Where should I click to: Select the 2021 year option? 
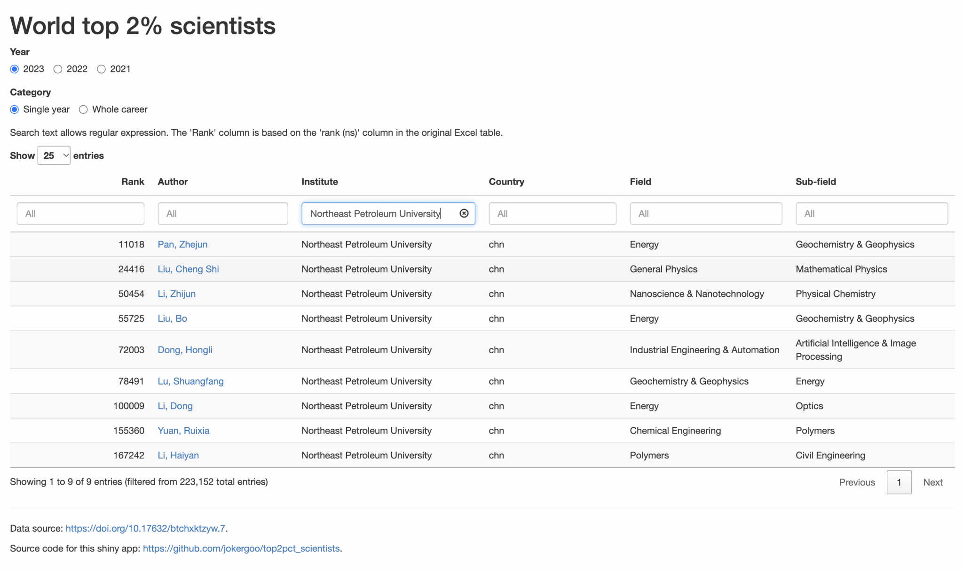[x=101, y=69]
